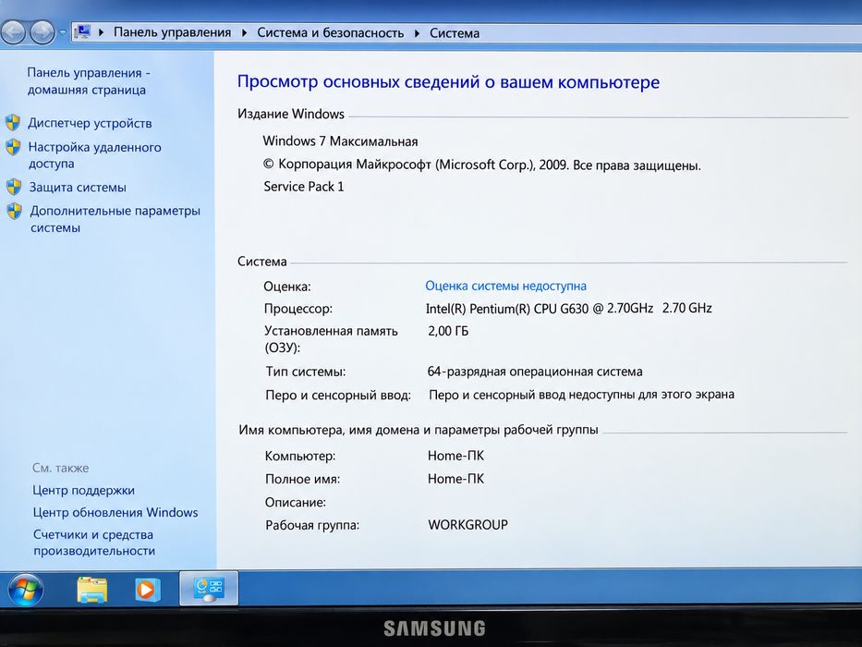Expand arrow before Панель управления breadcrumb
The height and width of the screenshot is (647, 862).
pyautogui.click(x=101, y=32)
